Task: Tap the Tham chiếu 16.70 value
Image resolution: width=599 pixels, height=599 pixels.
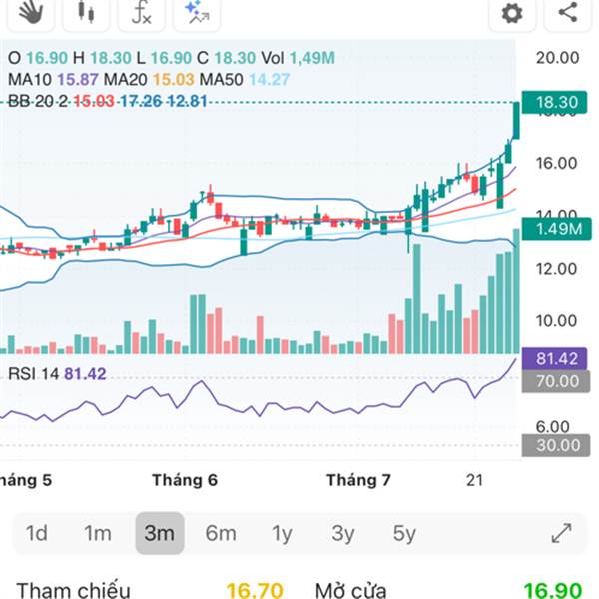Action: [x=255, y=591]
